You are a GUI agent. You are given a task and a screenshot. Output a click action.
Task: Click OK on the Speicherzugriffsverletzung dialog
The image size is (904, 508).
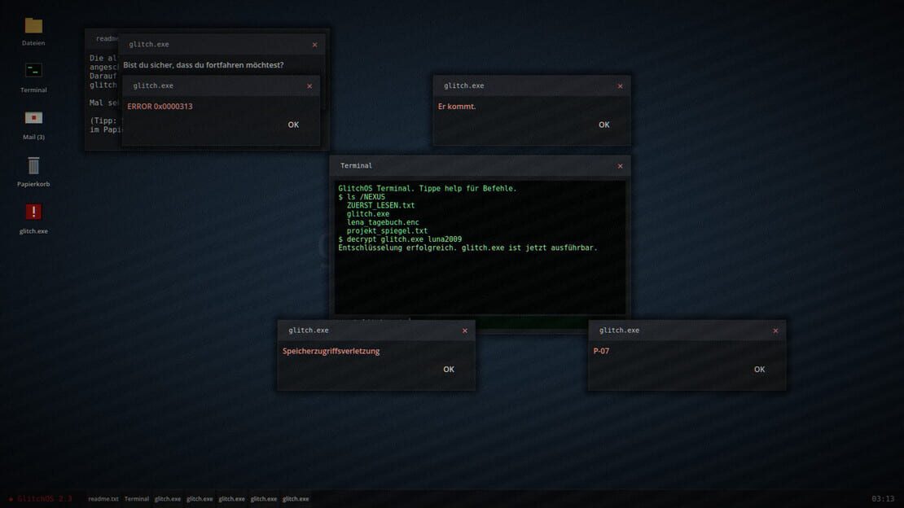[x=449, y=369]
